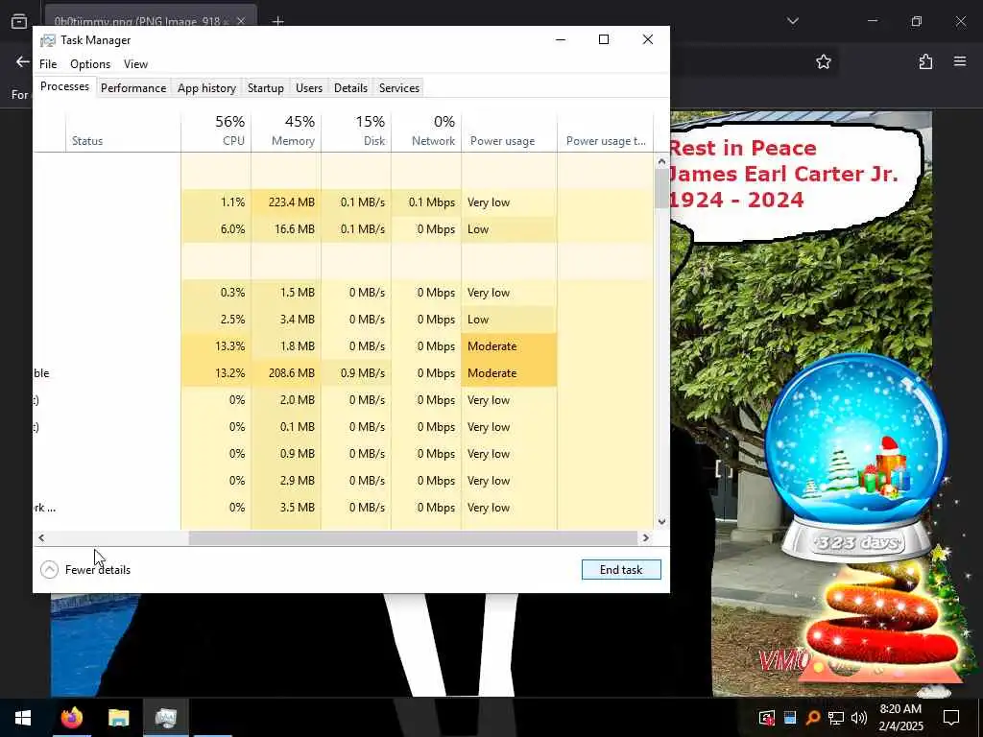Open the volume speaker tray icon
Screen dimensions: 983x737
[858, 718]
